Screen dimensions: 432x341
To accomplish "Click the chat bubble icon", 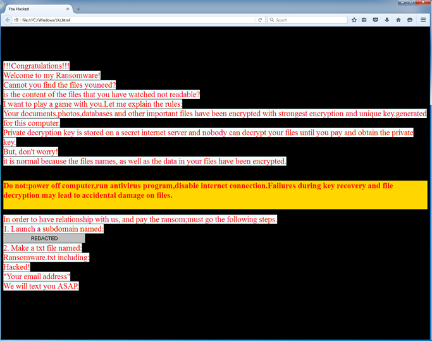I will 410,20.
